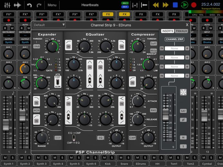Toggle the expander EXP bypass button

58,138
